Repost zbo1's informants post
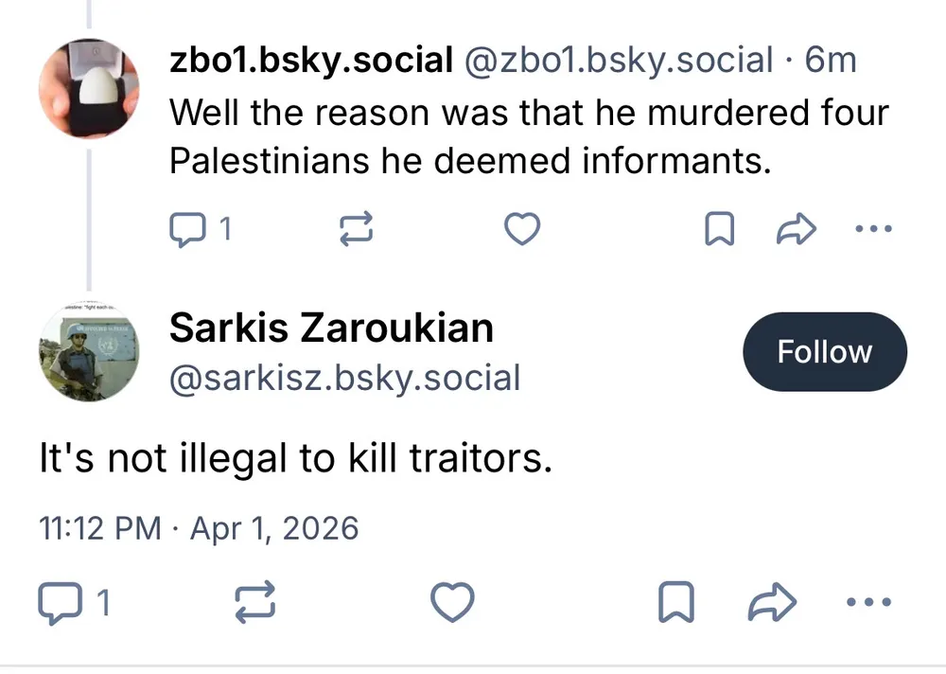The width and height of the screenshot is (946, 674). [357, 228]
